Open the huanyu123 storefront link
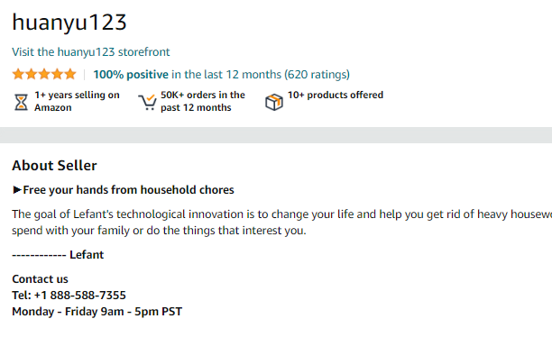This screenshot has height=337, width=552. tap(91, 52)
